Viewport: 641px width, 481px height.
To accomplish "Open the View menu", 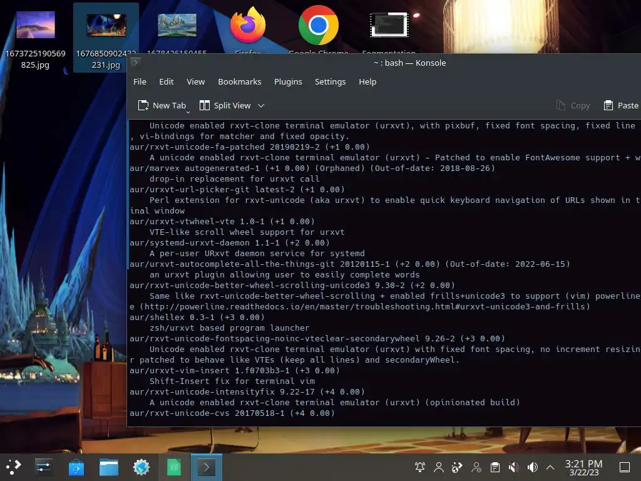I will click(x=196, y=82).
